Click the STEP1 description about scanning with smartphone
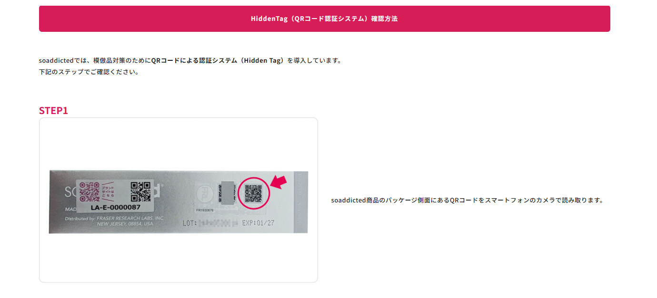The height and width of the screenshot is (298, 657). click(467, 201)
